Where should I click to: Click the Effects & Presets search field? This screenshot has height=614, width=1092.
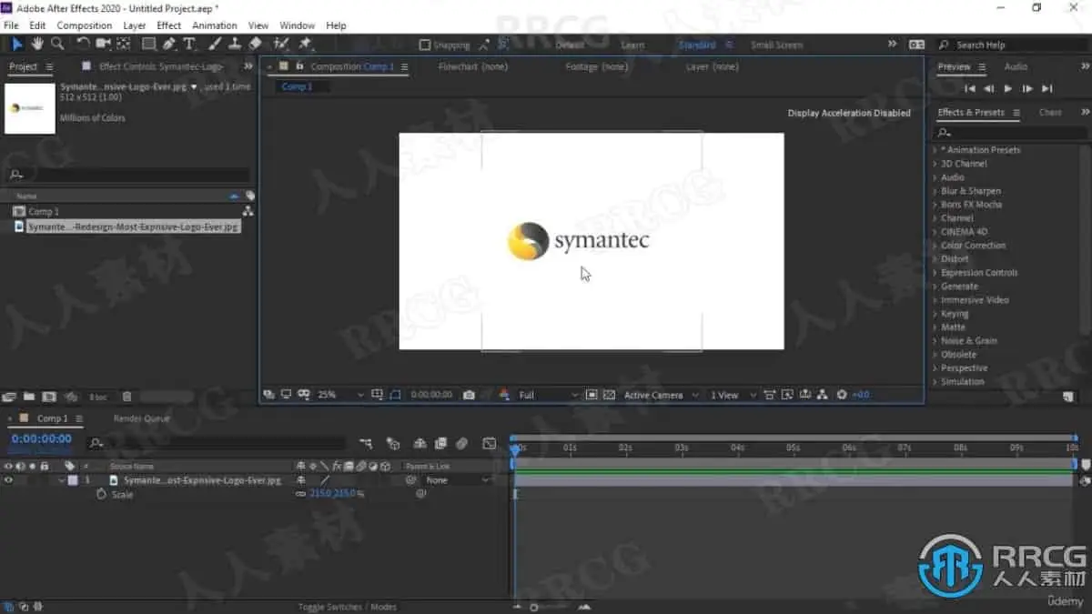click(1012, 133)
